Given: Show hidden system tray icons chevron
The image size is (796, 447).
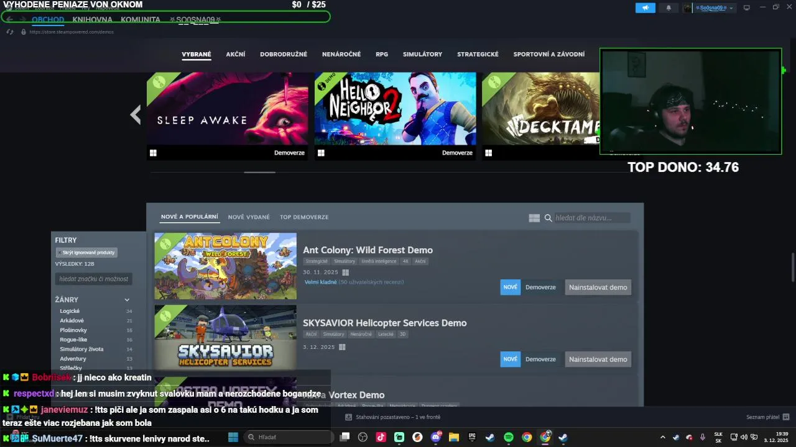Looking at the screenshot, I should (662, 437).
